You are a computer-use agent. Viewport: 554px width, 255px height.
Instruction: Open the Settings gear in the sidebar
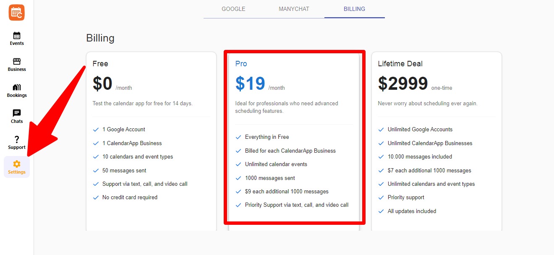point(16,167)
